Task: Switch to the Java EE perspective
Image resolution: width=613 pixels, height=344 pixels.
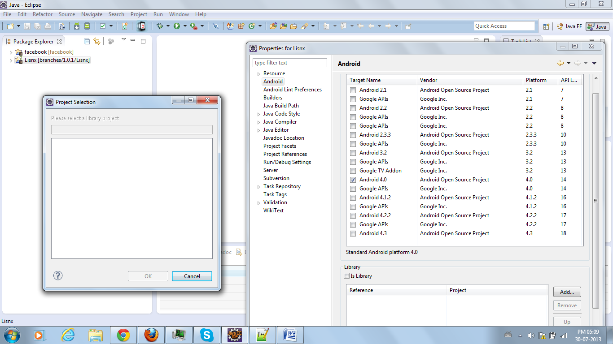Action: 569,26
